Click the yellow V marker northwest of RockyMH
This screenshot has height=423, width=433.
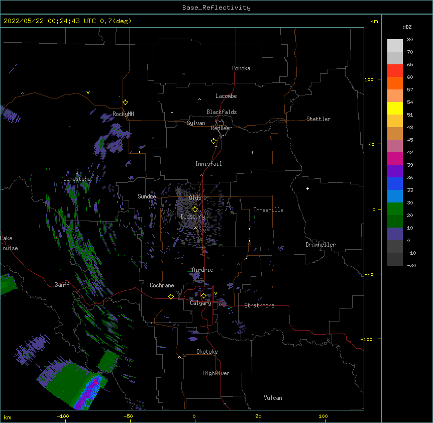pyautogui.click(x=88, y=92)
